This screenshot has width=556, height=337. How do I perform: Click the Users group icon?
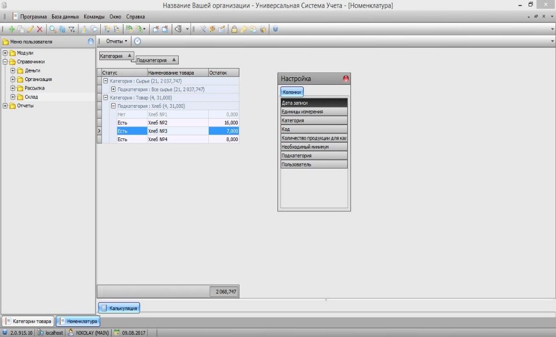coord(253,30)
